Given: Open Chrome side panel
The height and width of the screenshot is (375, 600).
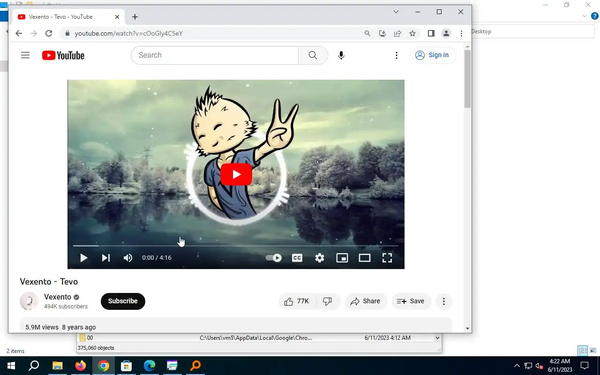Looking at the screenshot, I should 431,33.
